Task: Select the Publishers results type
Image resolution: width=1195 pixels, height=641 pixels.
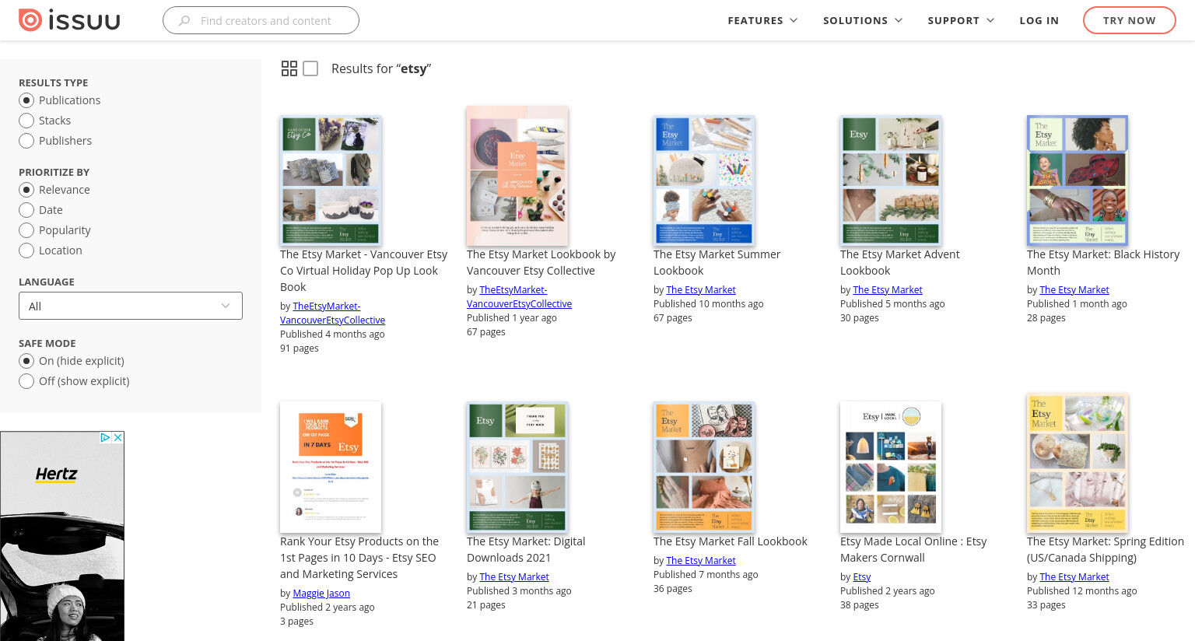Action: (x=26, y=141)
